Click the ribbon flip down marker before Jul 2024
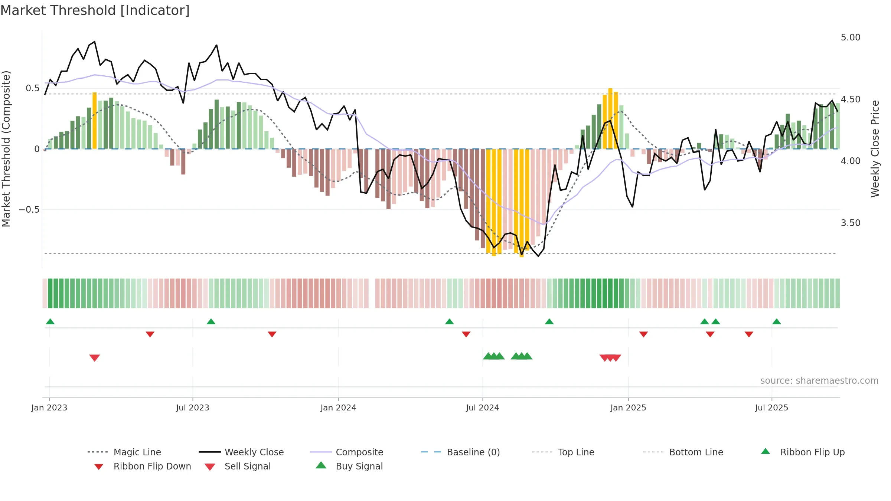 [x=466, y=334]
